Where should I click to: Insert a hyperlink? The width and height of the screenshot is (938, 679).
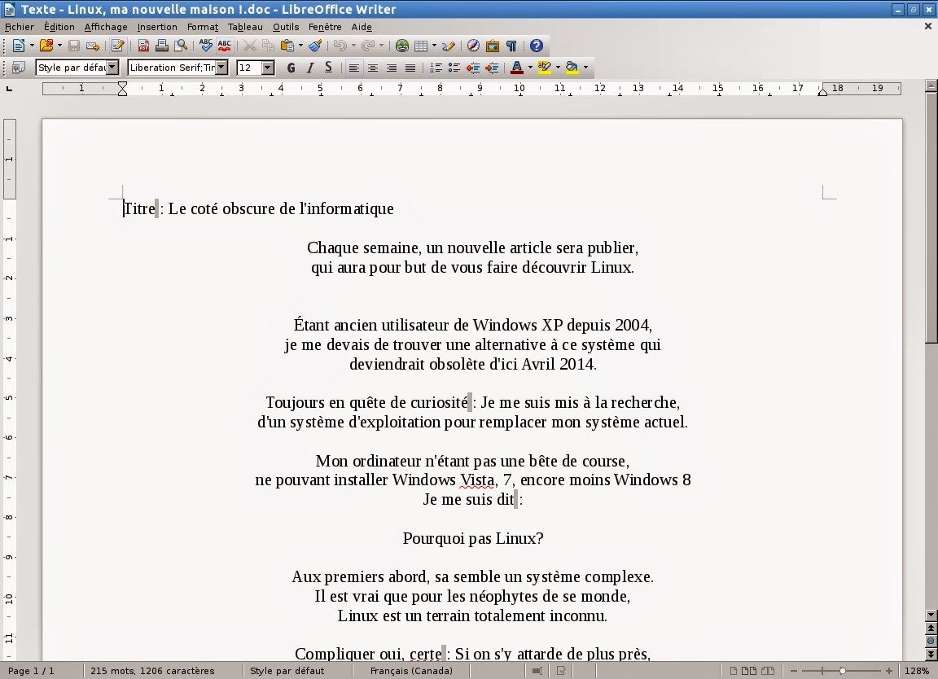[x=402, y=46]
